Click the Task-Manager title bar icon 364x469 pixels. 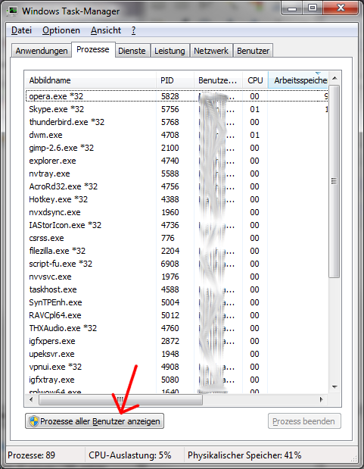pyautogui.click(x=13, y=11)
